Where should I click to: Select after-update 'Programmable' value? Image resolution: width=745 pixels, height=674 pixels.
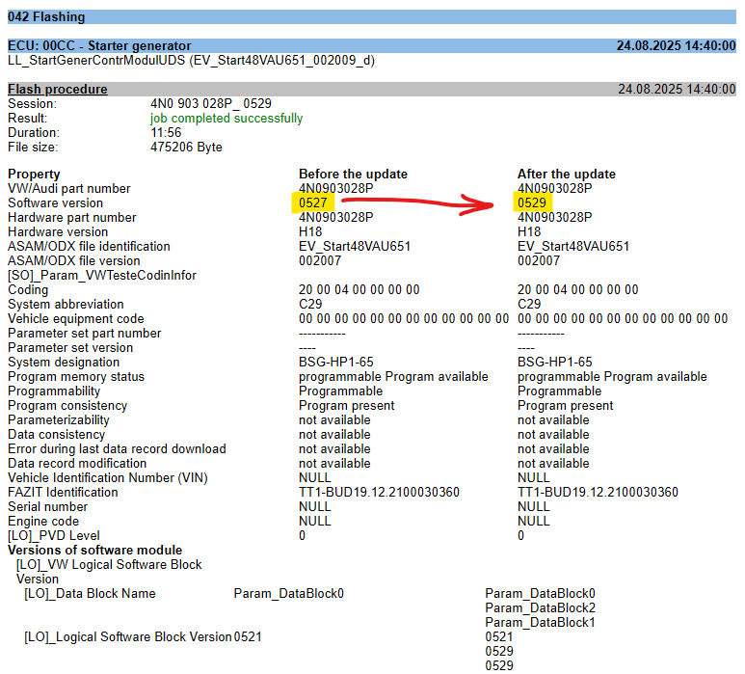click(559, 391)
